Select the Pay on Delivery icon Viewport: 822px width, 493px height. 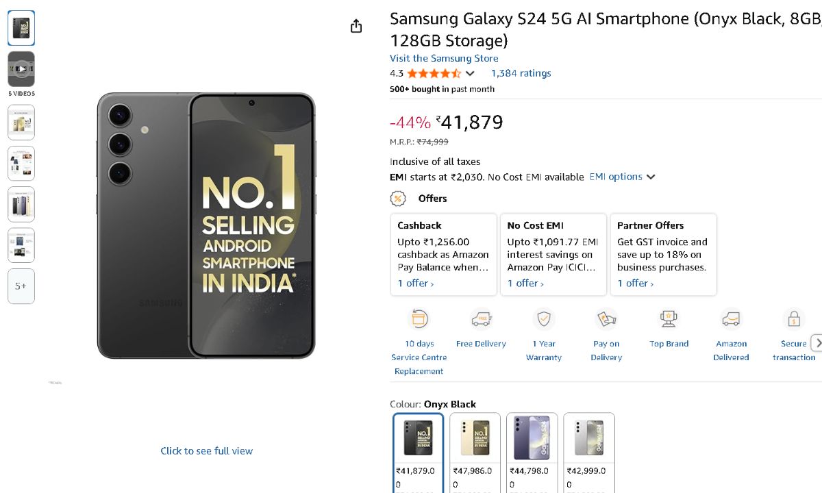point(606,319)
